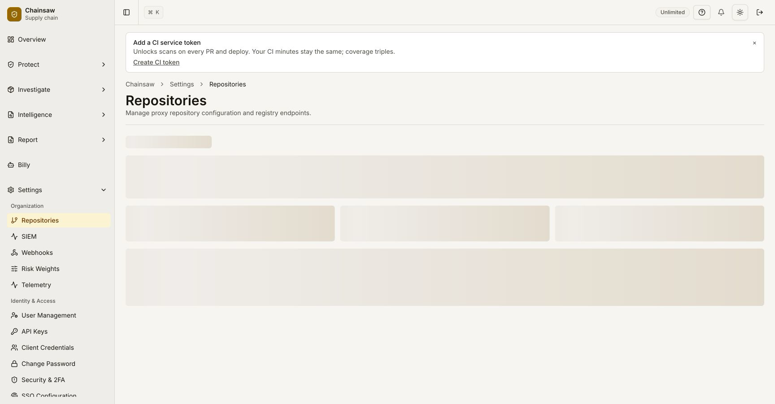This screenshot has width=775, height=404.
Task: Click the Intelligence document icon
Action: tap(11, 115)
